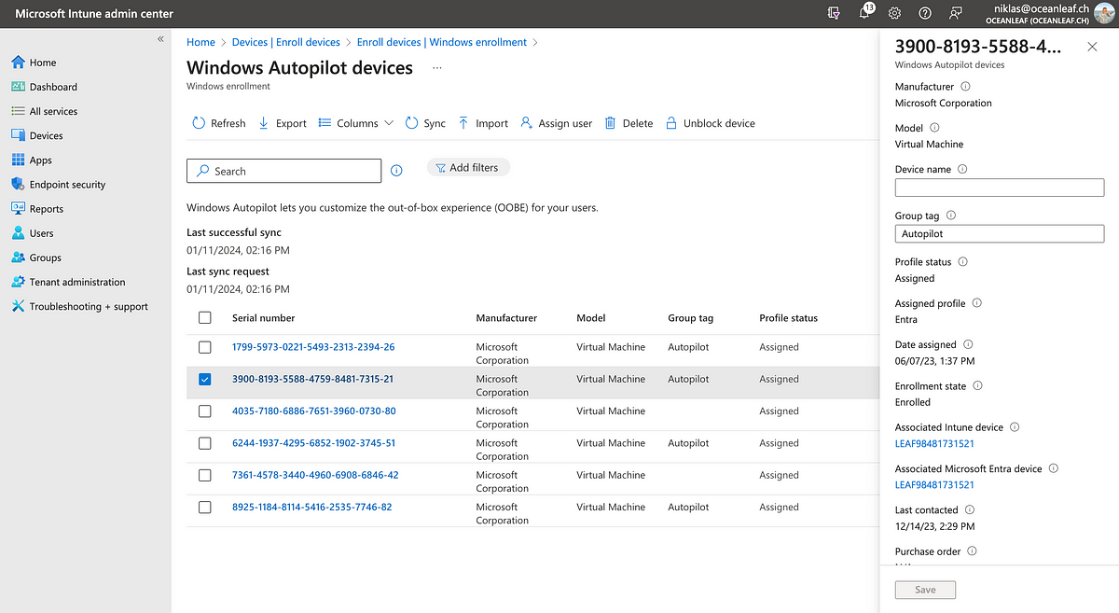Screen dimensions: 1119x613
Task: Import Autopilot devices
Action: click(x=483, y=123)
